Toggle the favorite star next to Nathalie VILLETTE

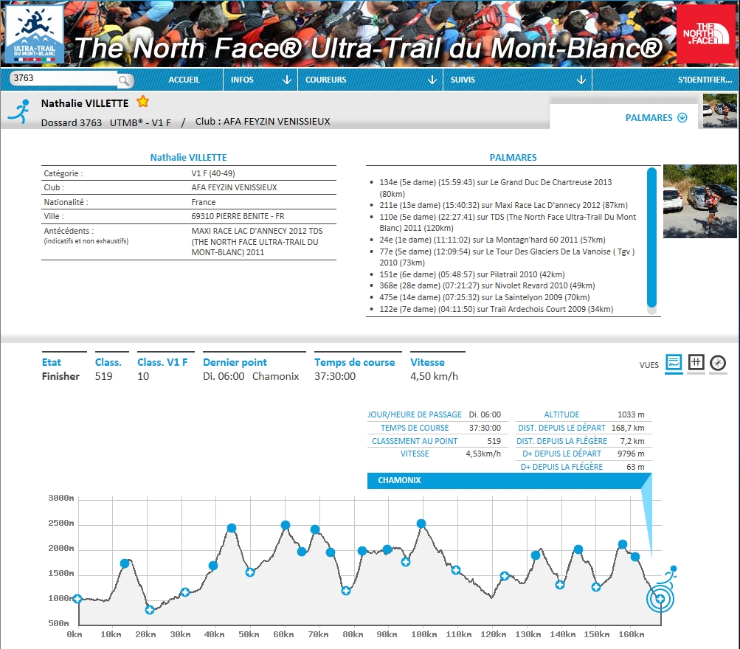[142, 102]
